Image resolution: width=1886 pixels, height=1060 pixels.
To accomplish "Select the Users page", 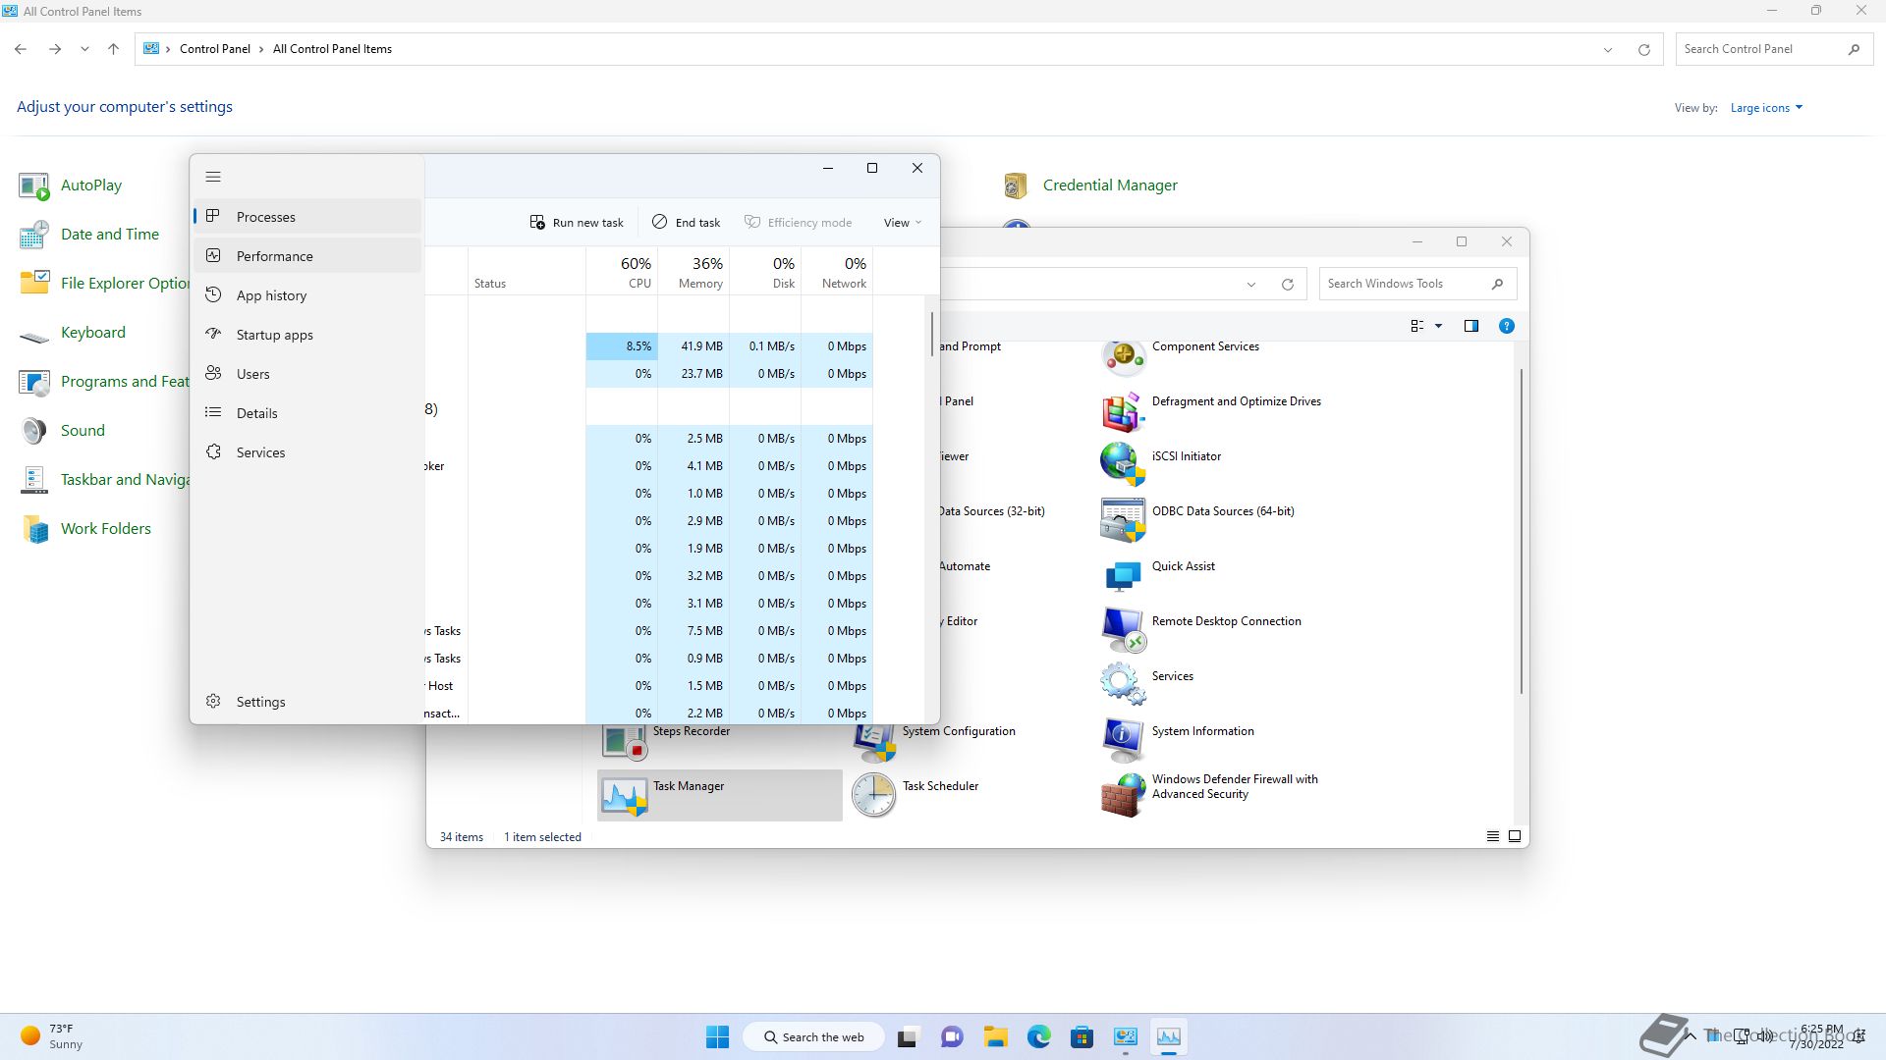I will coord(307,374).
